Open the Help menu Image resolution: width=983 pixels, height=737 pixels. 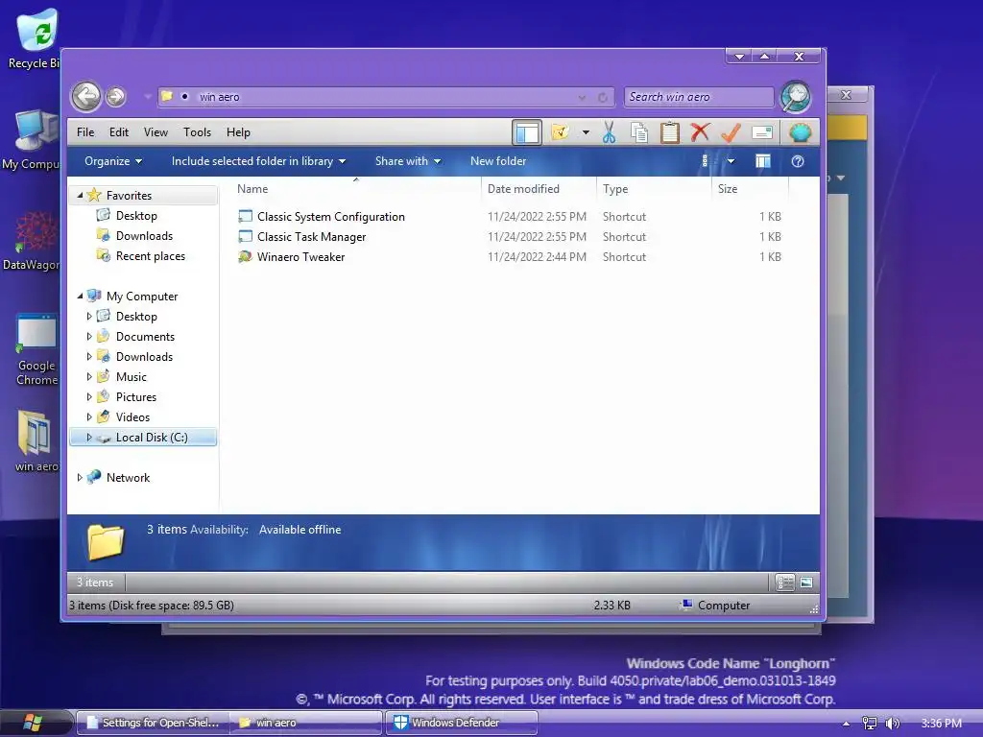point(238,132)
